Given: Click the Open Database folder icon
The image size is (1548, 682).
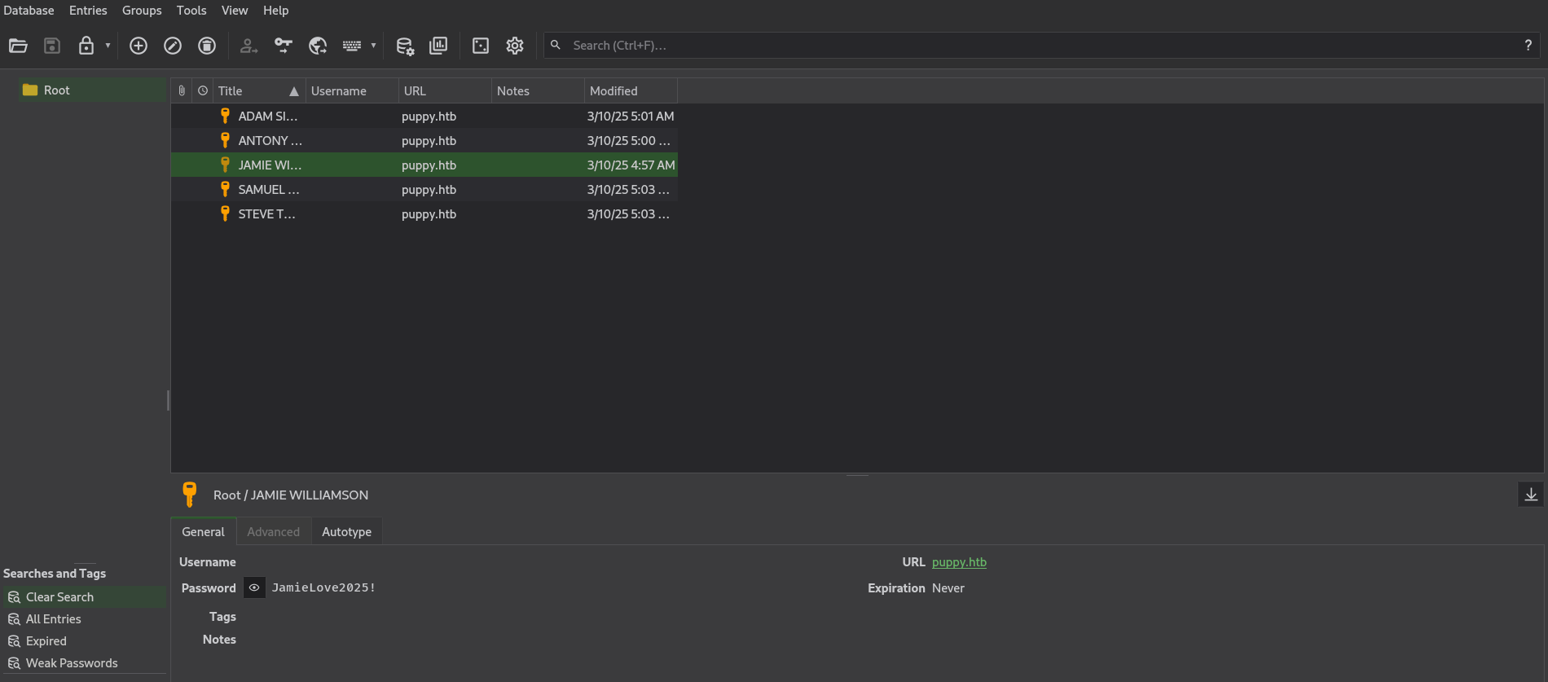Looking at the screenshot, I should pos(18,46).
